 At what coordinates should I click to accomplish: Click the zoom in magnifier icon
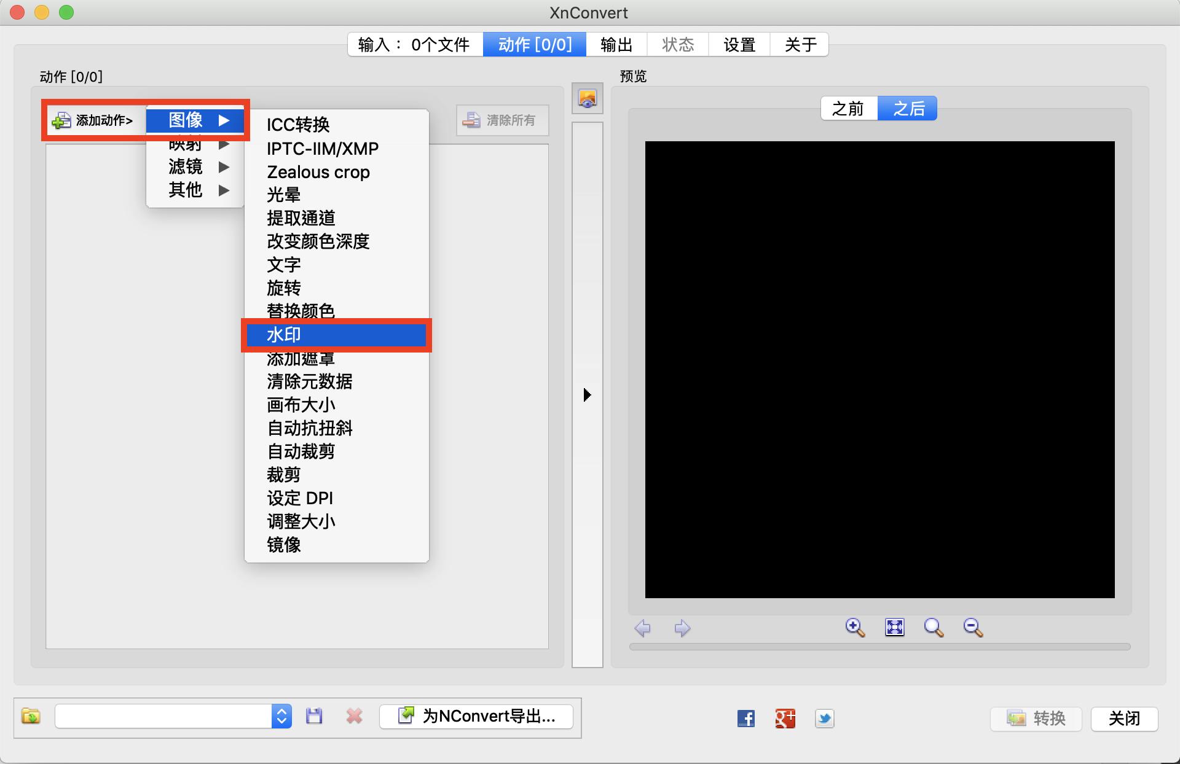855,628
